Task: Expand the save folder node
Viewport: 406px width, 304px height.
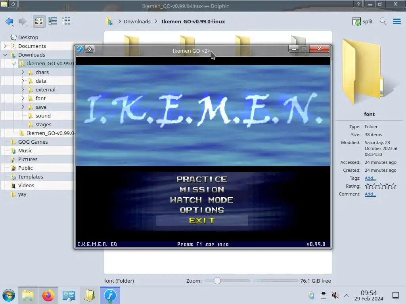Action: 23,107
